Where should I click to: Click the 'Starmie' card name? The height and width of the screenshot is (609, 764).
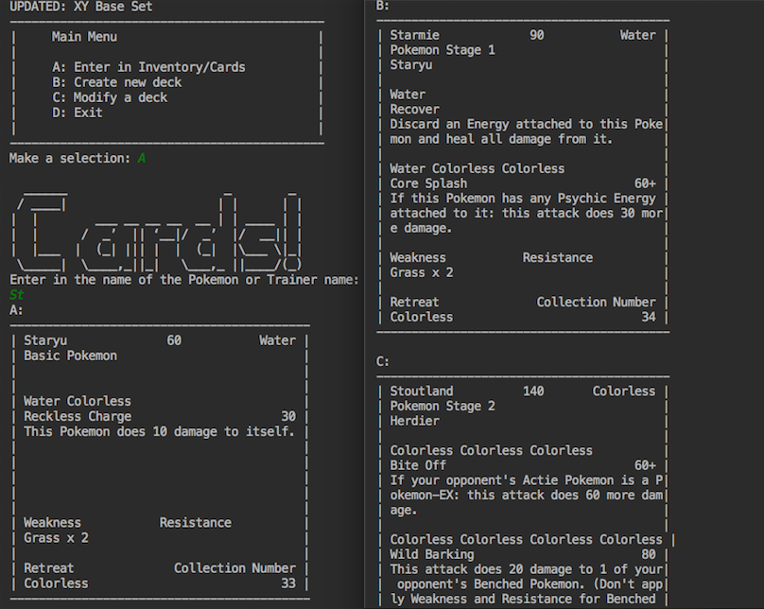point(415,35)
